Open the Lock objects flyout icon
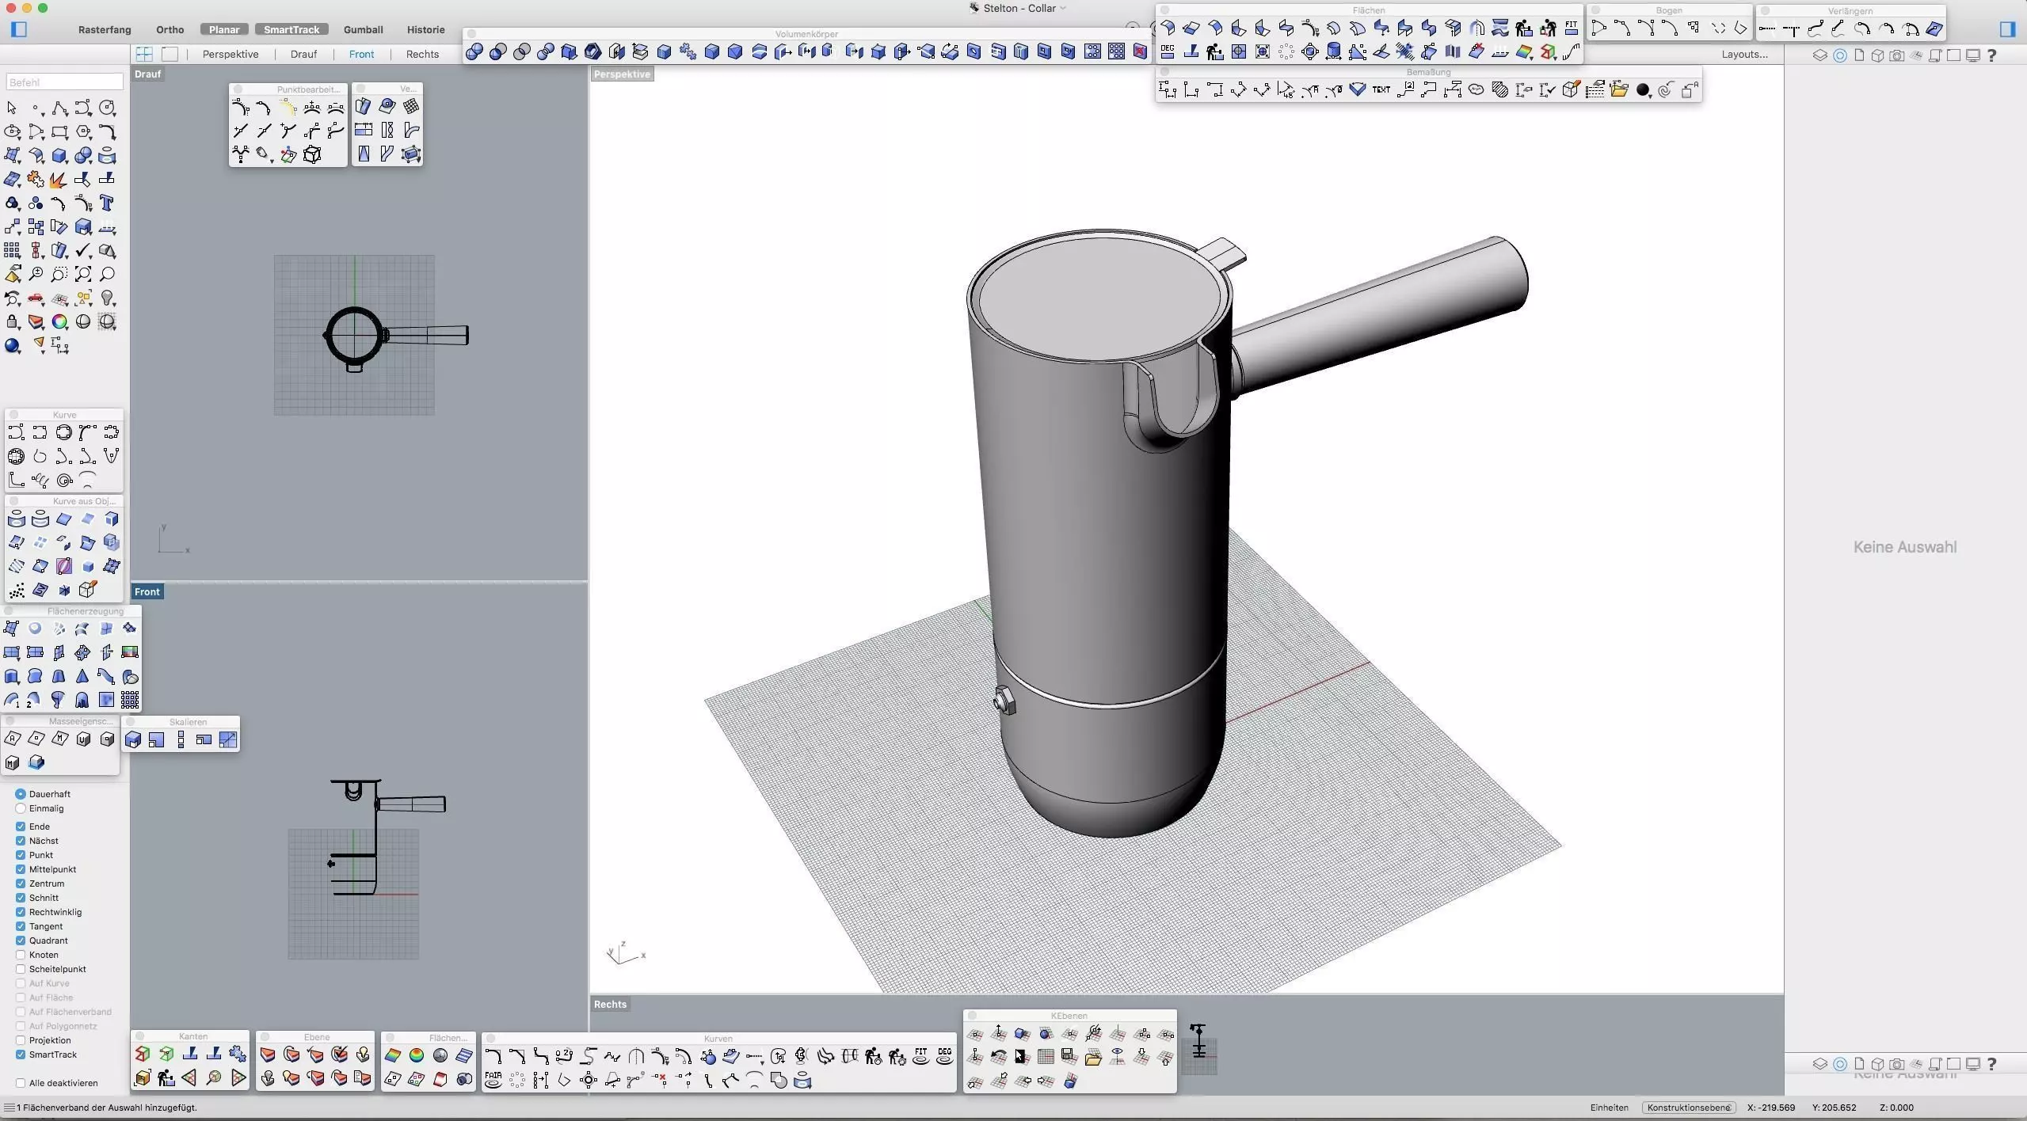 point(12,322)
